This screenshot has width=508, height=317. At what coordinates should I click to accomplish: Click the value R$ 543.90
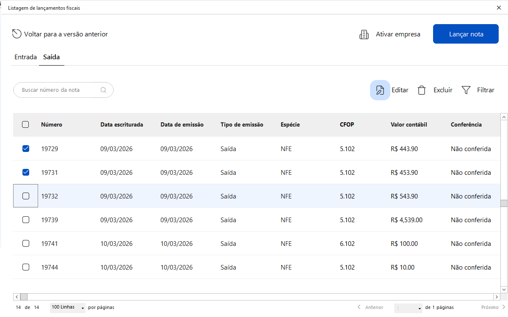pyautogui.click(x=404, y=196)
